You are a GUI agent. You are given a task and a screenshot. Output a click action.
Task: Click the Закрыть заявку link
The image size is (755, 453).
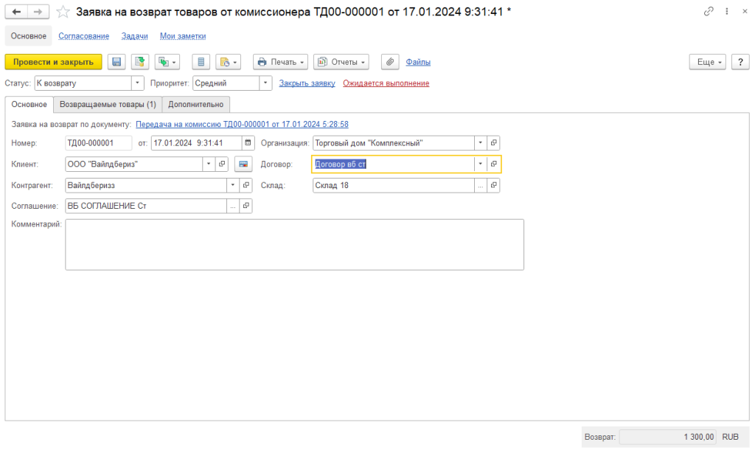[307, 83]
